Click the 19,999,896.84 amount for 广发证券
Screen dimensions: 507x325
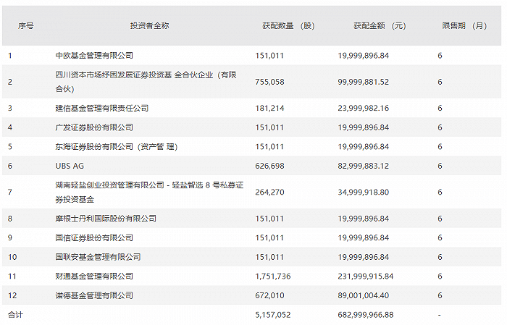coord(364,127)
